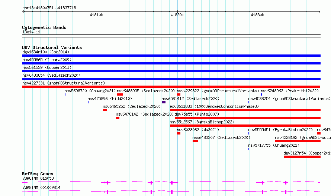This screenshot has height=196, width=331.
Task: Click the 41830k ruler position label
Action: [257, 15]
